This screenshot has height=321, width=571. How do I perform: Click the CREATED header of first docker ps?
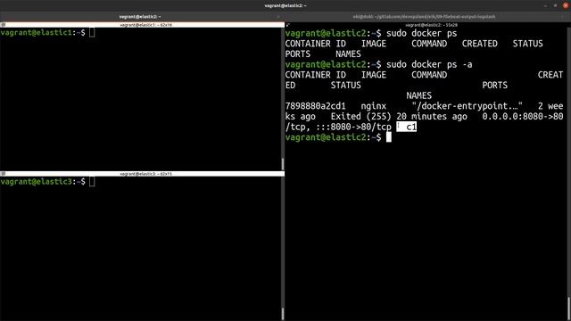click(x=480, y=44)
